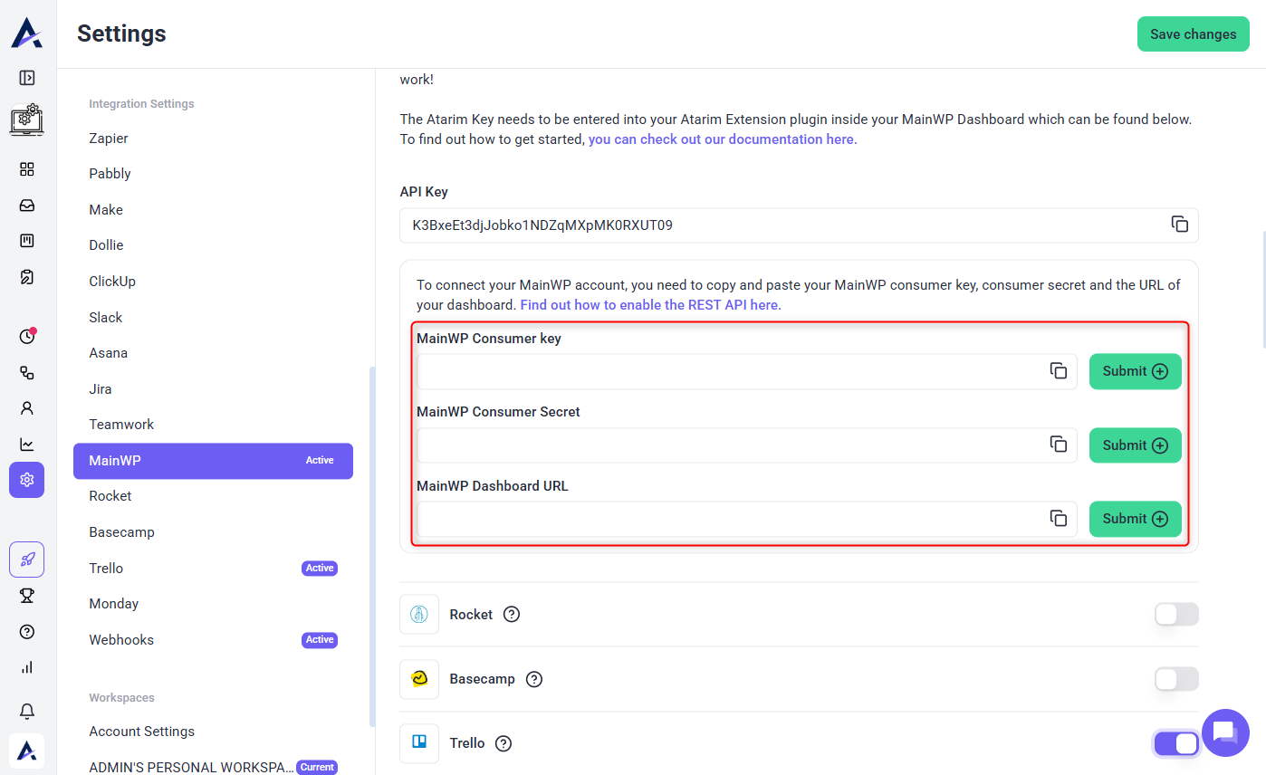The width and height of the screenshot is (1266, 775).
Task: Enable the Rocket integration toggle
Action: click(1175, 615)
